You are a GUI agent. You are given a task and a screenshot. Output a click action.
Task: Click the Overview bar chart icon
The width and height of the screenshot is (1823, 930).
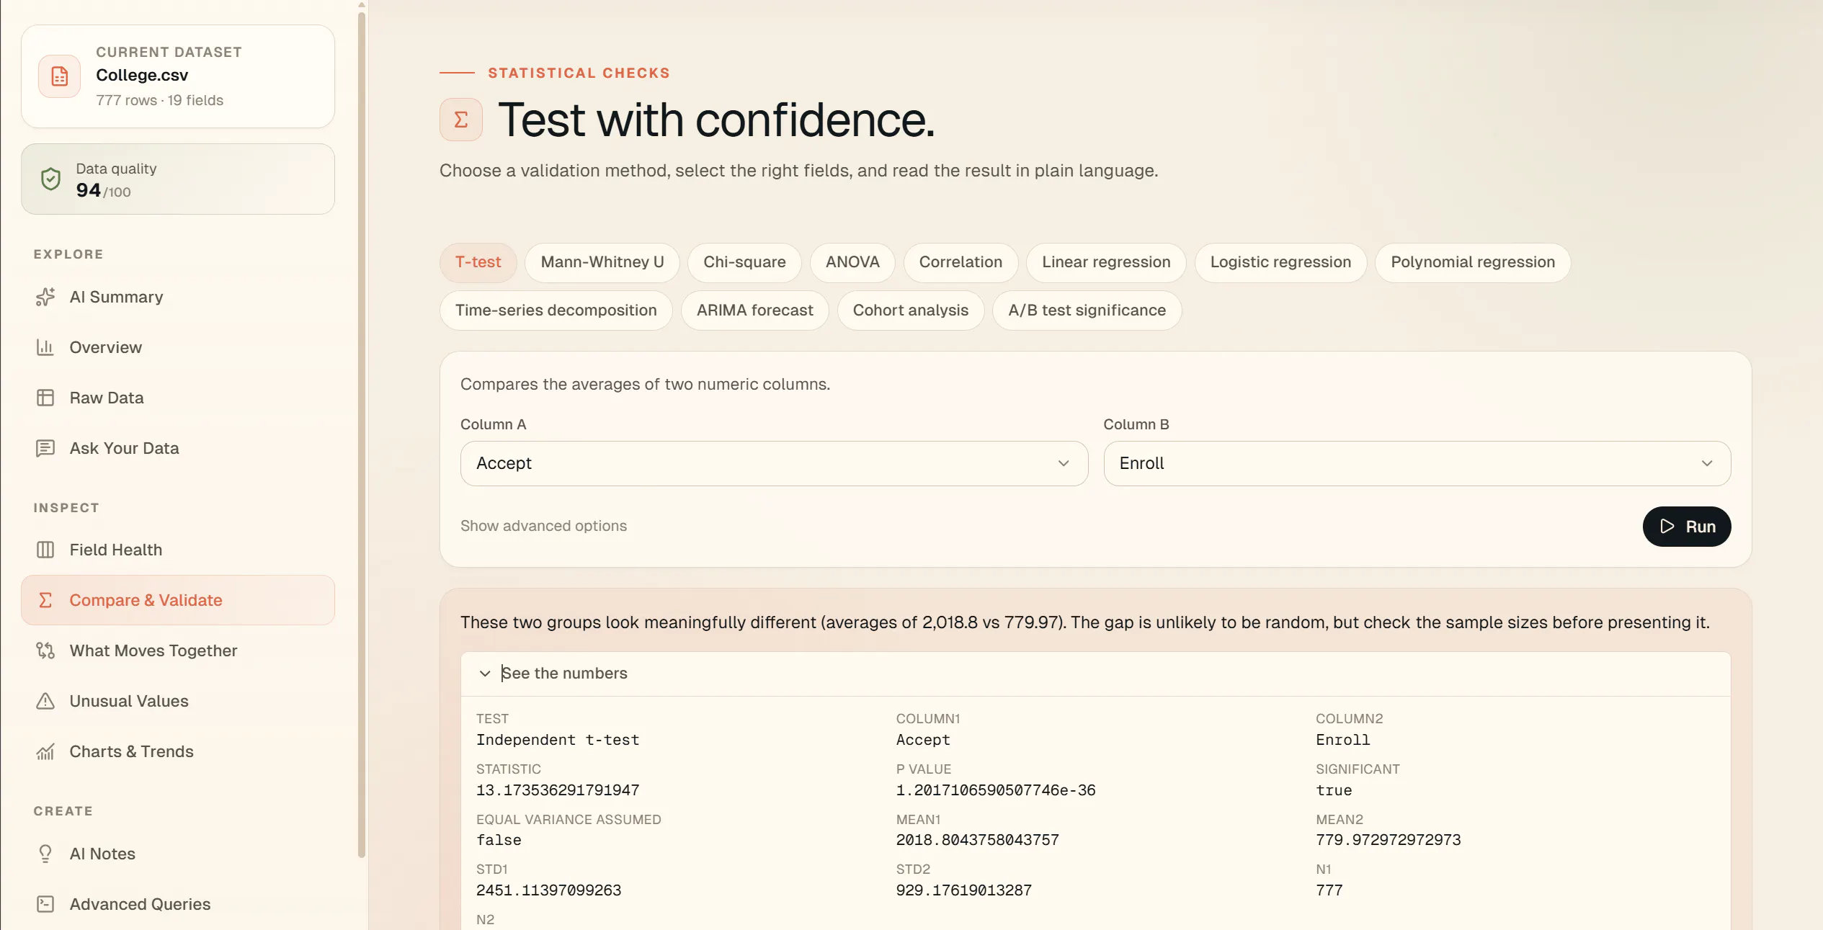[x=45, y=347]
